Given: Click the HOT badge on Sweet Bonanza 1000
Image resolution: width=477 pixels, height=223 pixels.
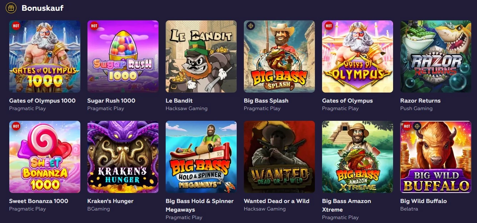Looking at the screenshot, I should (x=16, y=126).
